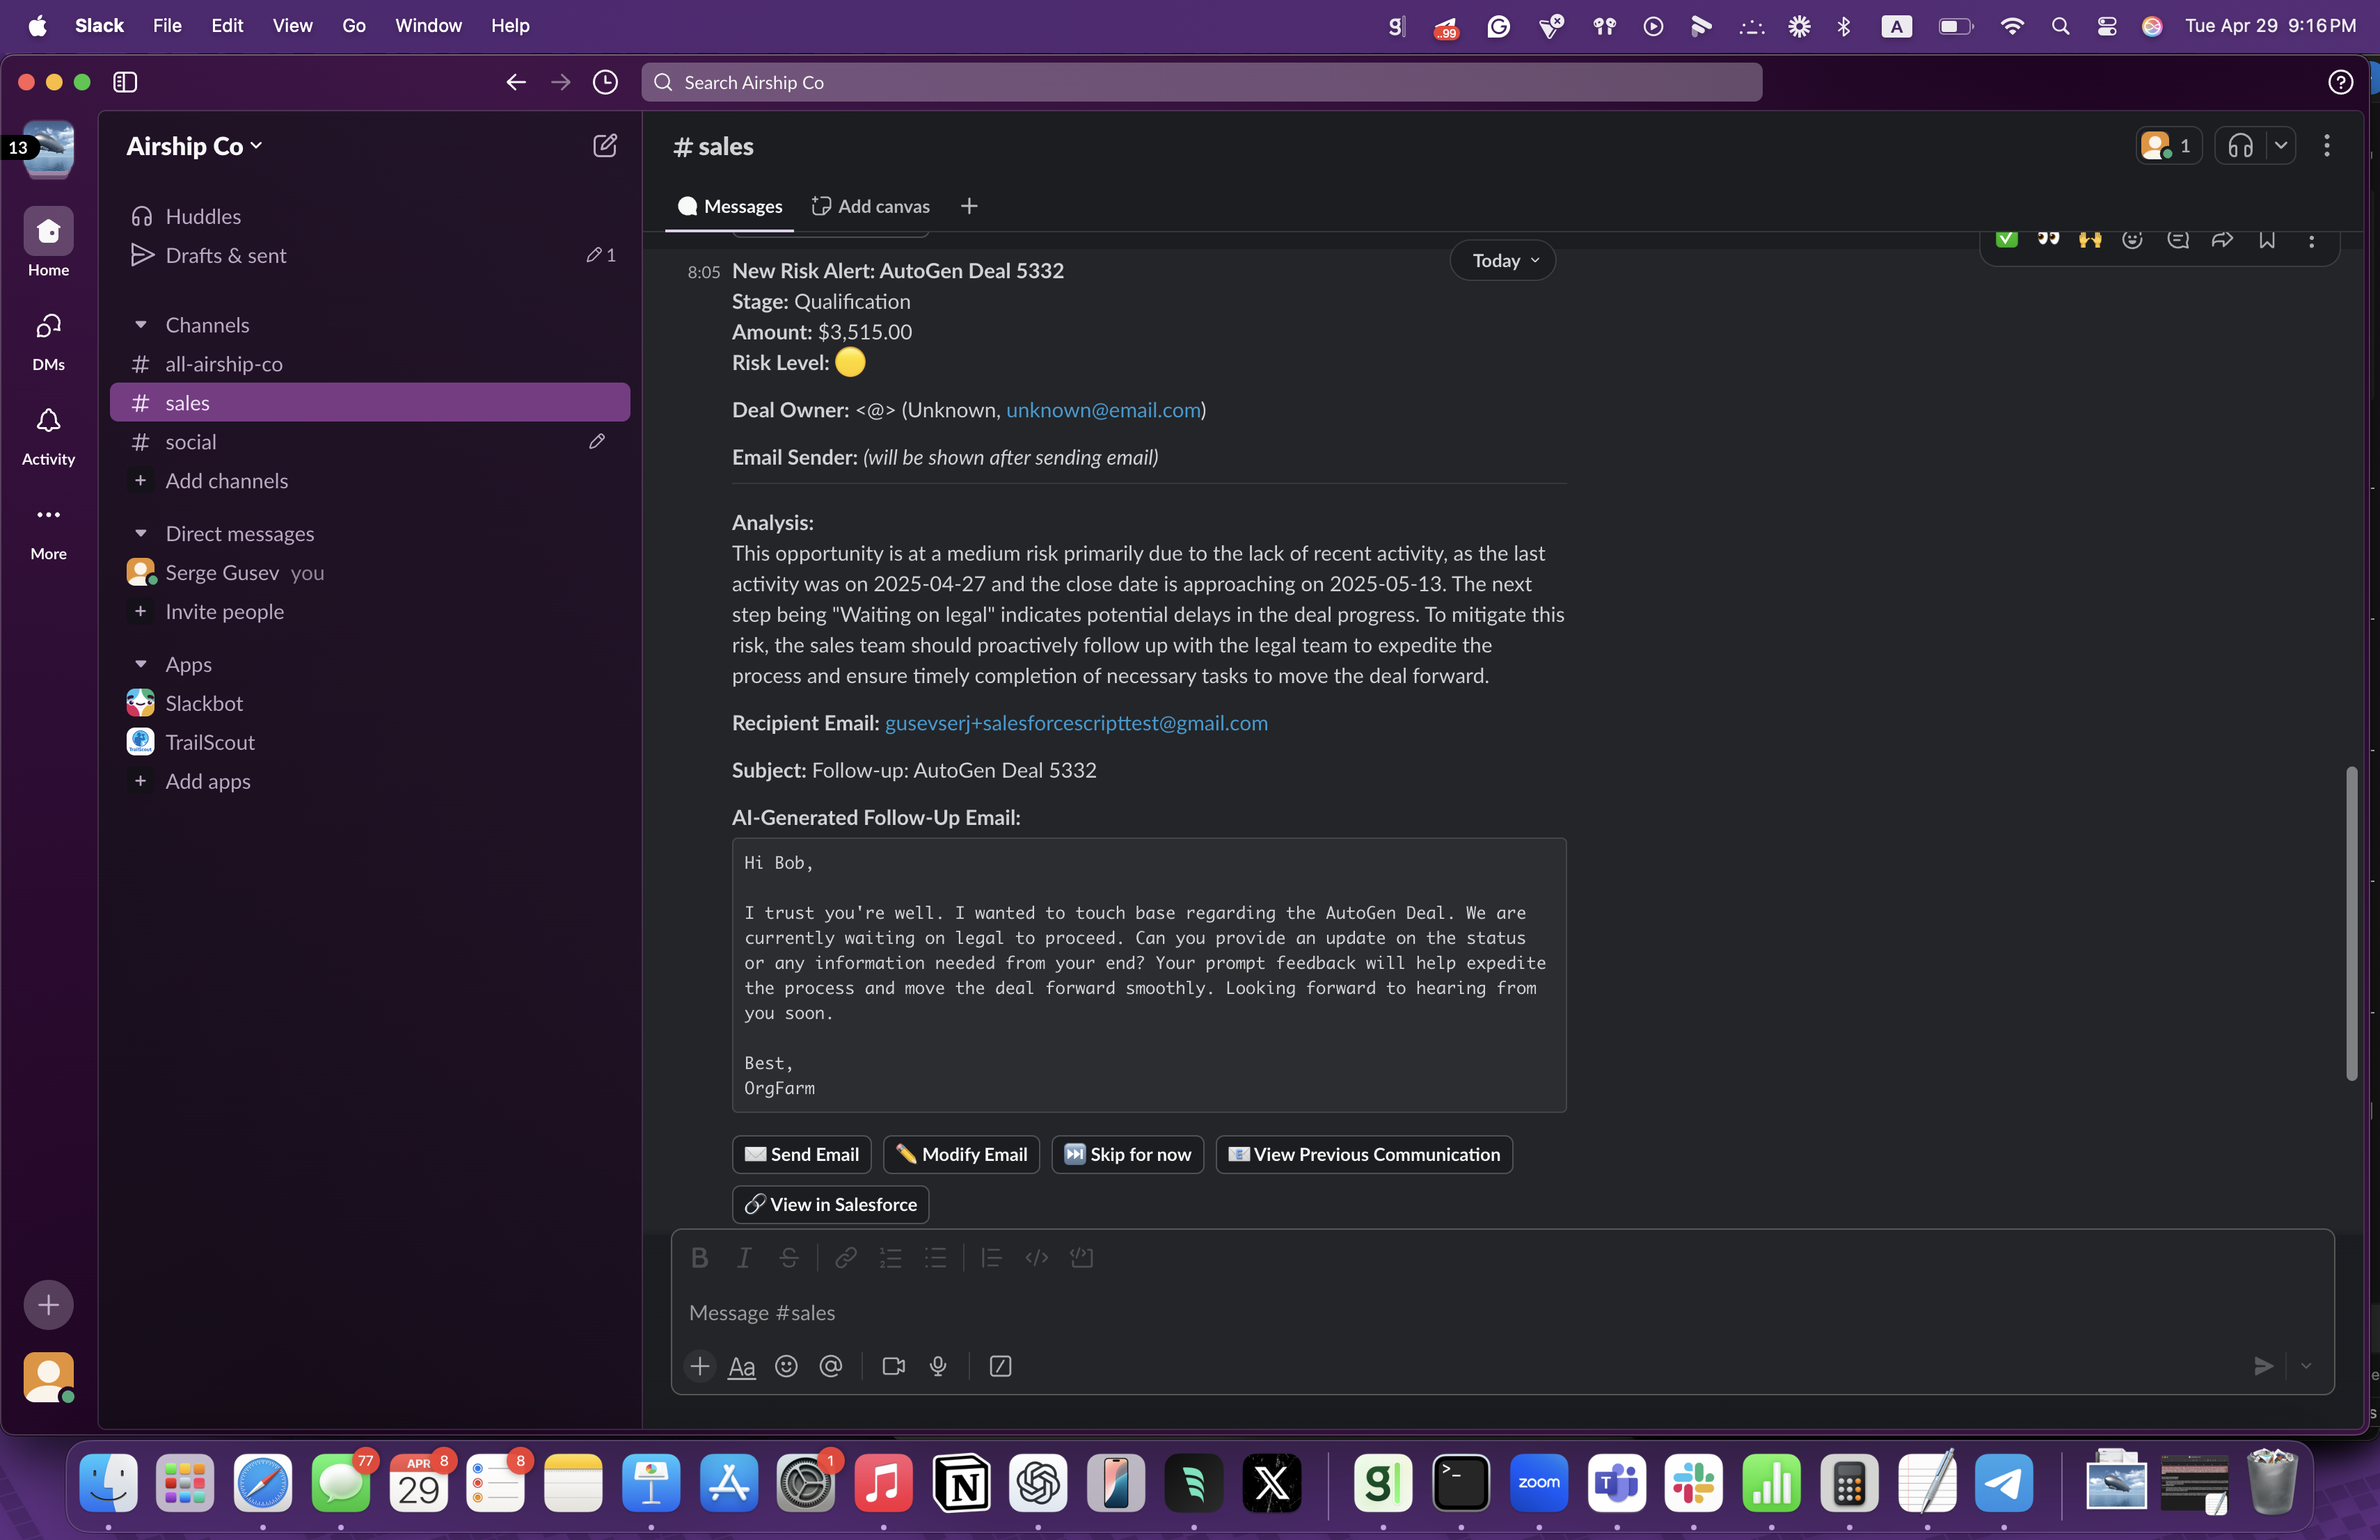Open the History clock icon
This screenshot has width=2380, height=1540.
[605, 82]
